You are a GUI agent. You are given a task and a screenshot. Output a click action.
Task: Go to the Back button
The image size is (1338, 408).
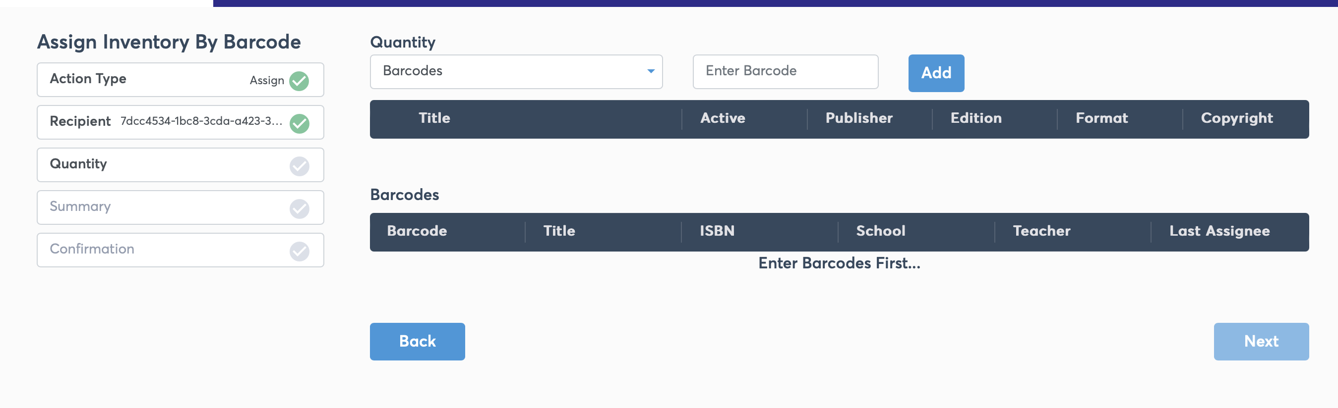click(x=417, y=341)
